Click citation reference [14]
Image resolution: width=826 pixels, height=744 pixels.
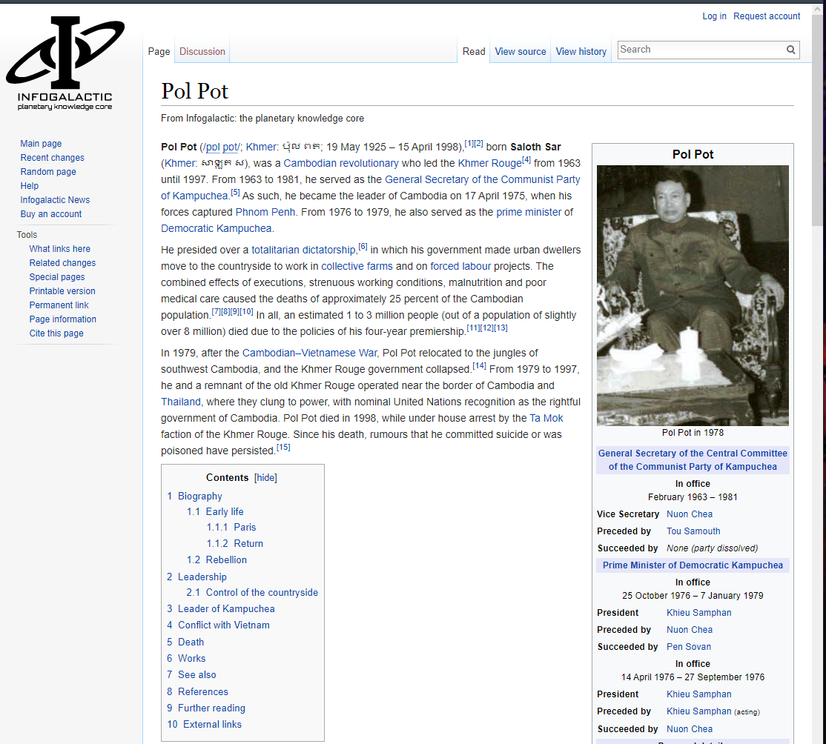coord(480,365)
